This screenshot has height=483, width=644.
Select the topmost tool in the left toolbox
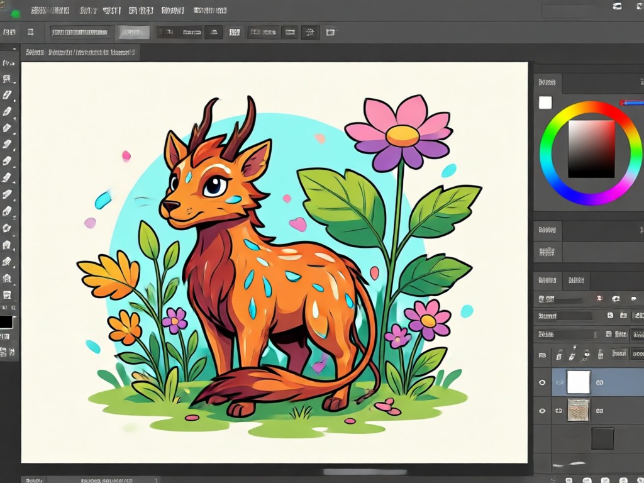[8, 63]
